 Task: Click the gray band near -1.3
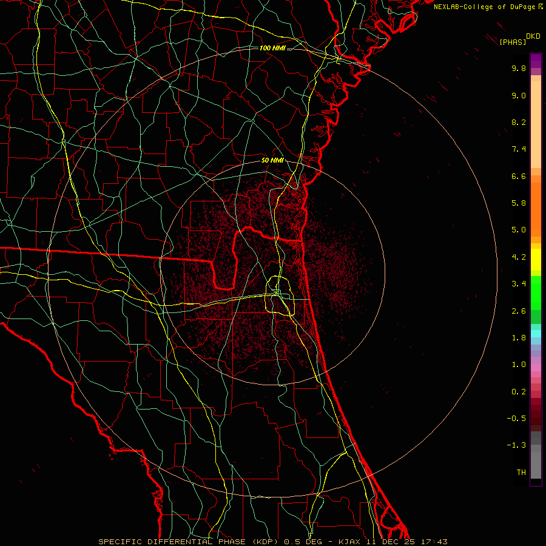click(x=536, y=446)
